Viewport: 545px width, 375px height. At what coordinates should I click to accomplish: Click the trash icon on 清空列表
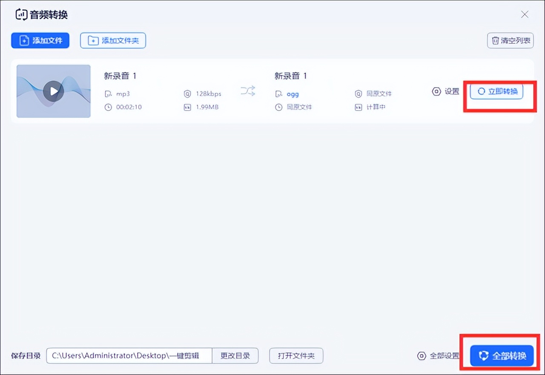coord(495,40)
